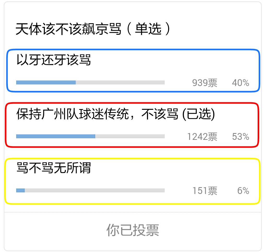The width and height of the screenshot is (266, 252).
Task: Click the filled blue segment of the top bar
Action: 46,82
